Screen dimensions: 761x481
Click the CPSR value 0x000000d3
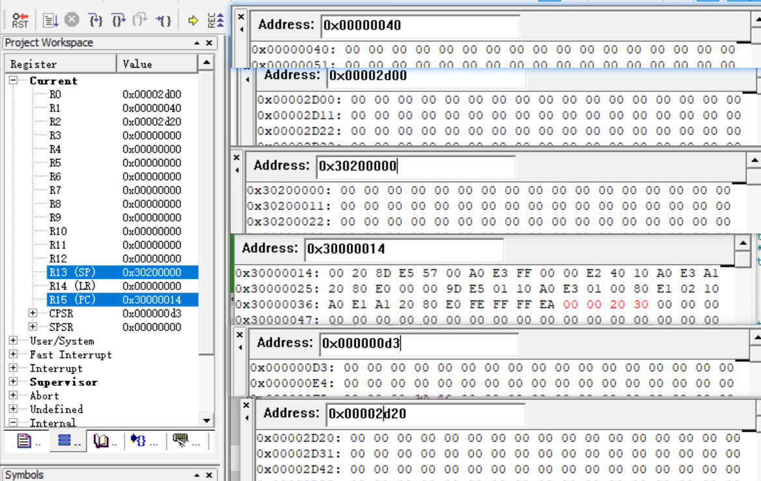(151, 313)
